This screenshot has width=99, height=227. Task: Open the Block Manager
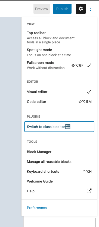pos(59,152)
